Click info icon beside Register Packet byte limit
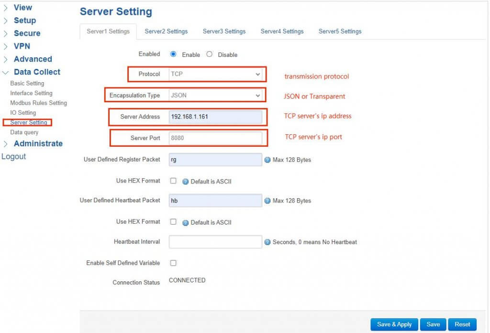 click(267, 160)
